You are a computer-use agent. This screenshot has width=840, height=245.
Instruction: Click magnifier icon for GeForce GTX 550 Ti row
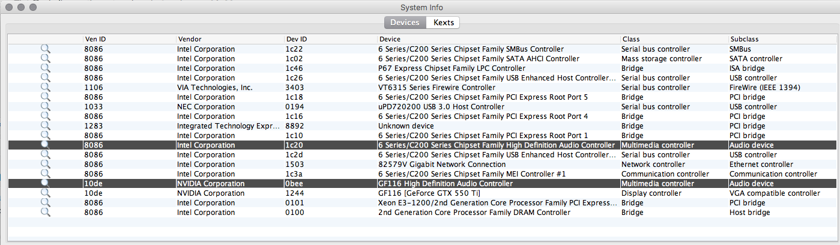(x=45, y=193)
